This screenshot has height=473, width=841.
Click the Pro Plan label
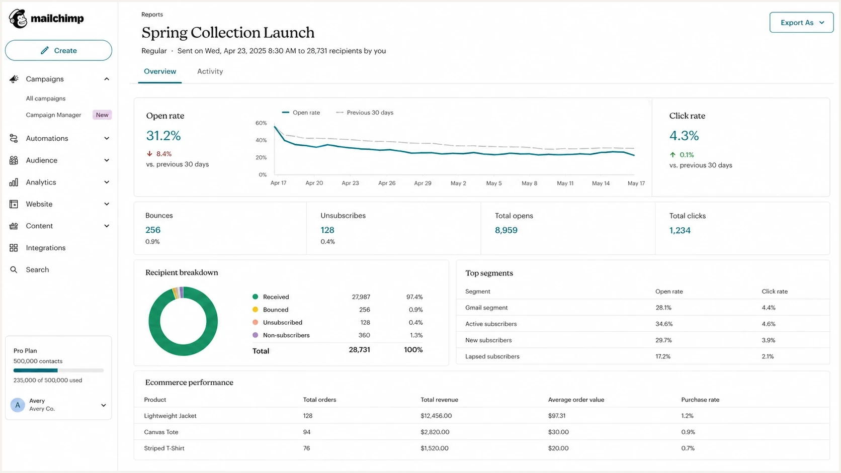25,351
